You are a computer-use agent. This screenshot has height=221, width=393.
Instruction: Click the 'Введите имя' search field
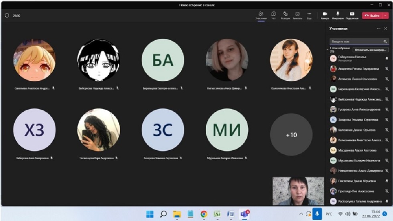coord(355,41)
